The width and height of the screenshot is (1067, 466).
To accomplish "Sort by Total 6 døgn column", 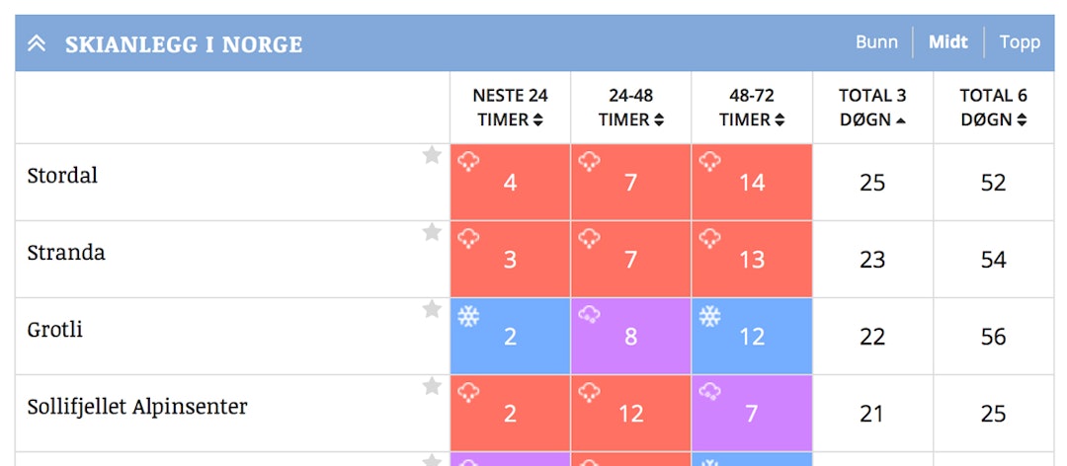I will 993,108.
